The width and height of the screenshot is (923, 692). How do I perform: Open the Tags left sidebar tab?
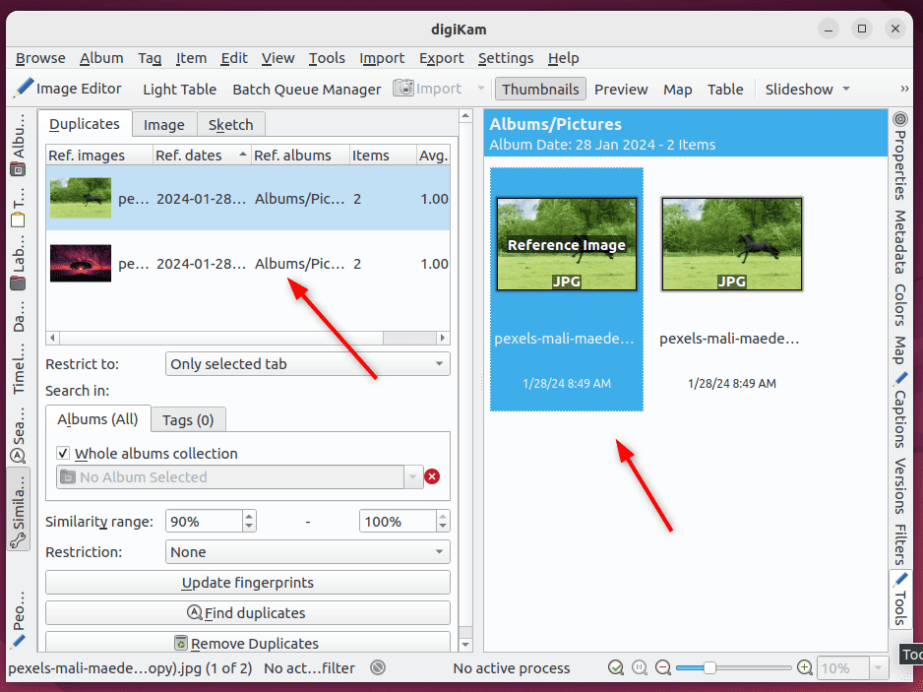[19, 208]
